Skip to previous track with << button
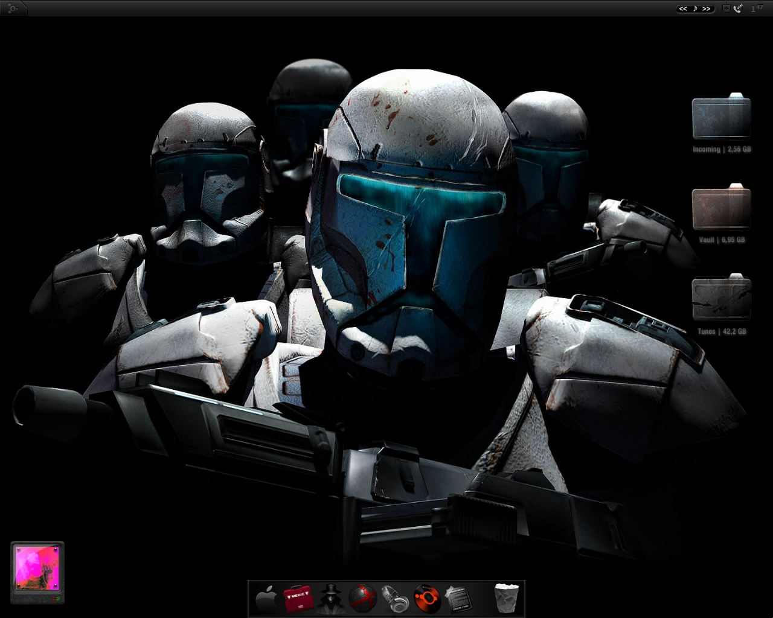773x618 pixels. pyautogui.click(x=683, y=8)
